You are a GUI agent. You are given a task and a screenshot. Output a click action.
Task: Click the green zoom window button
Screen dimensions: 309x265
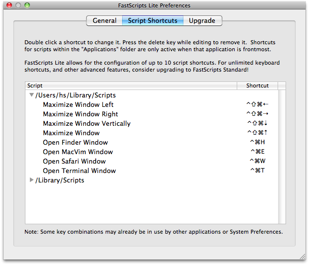(x=27, y=5)
